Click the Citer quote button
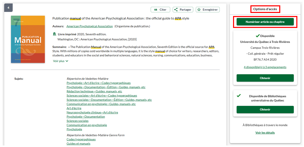This screenshot has height=147, width=304. (x=160, y=10)
